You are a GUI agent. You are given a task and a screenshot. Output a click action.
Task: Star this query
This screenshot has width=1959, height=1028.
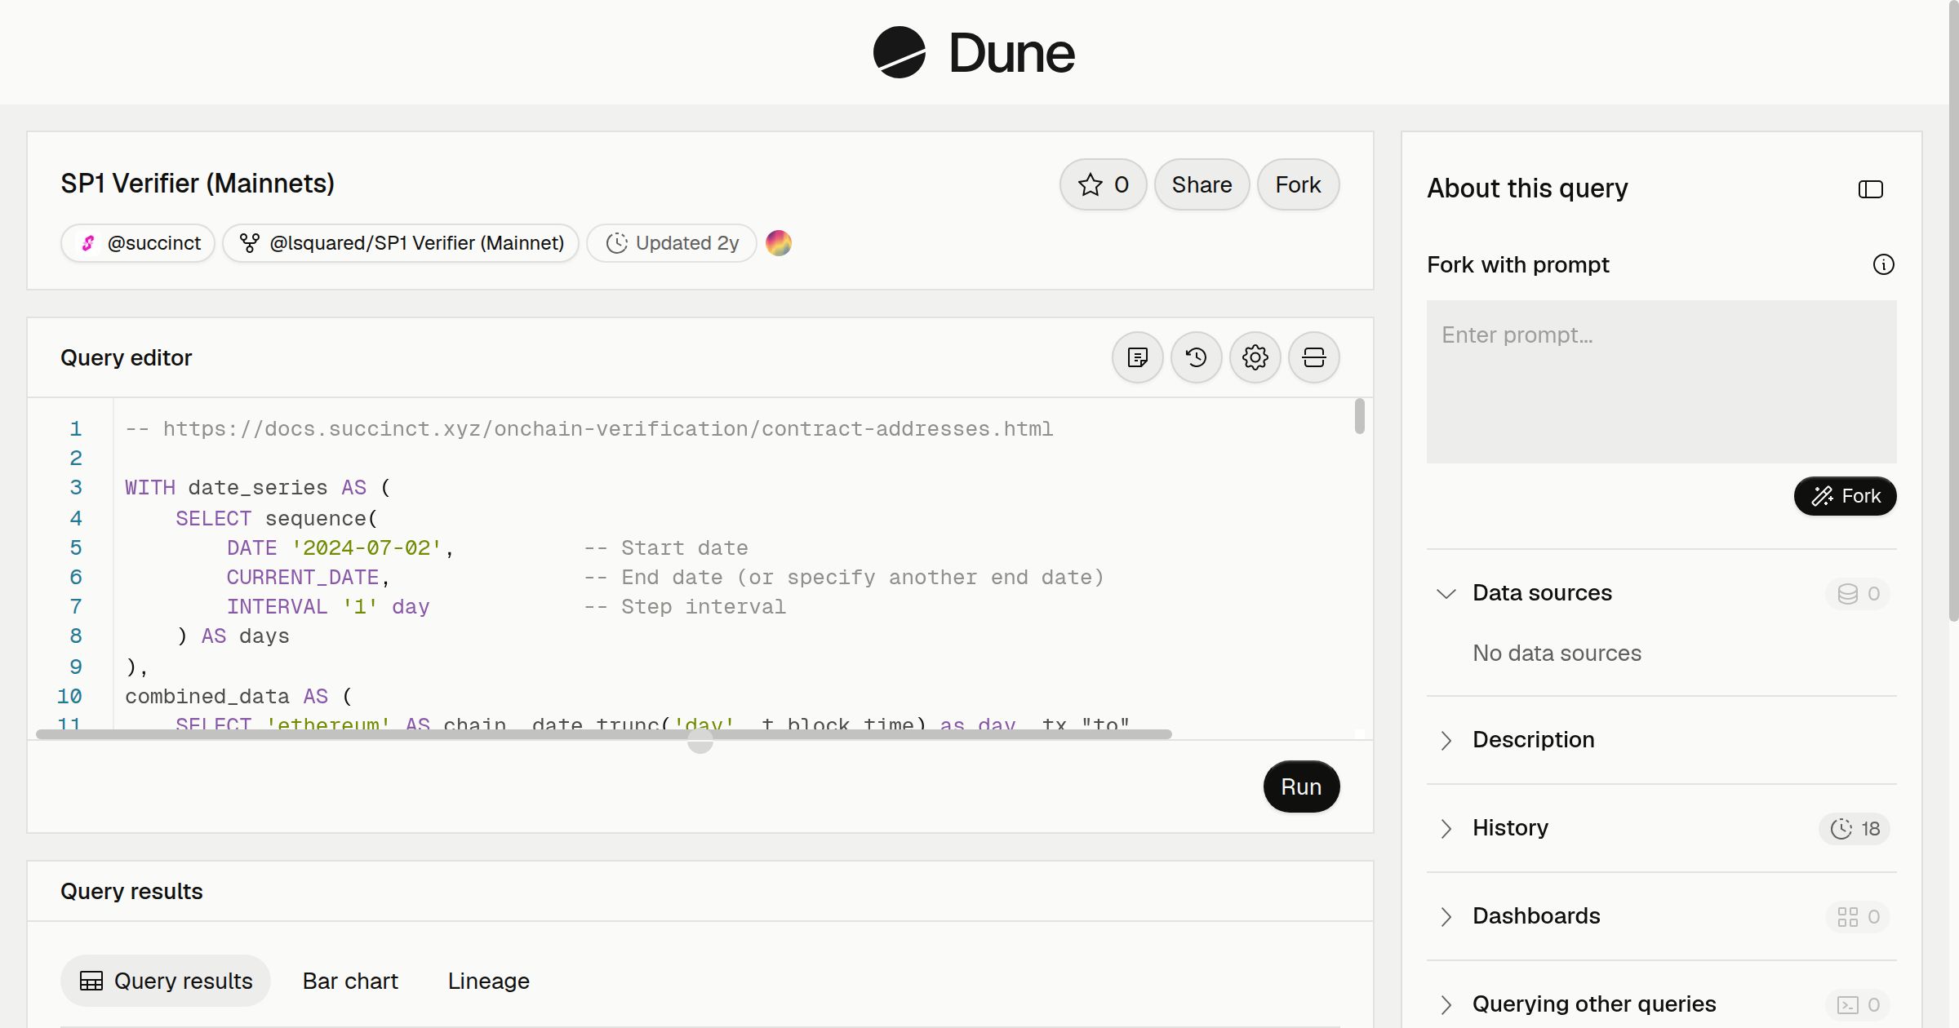click(1103, 184)
